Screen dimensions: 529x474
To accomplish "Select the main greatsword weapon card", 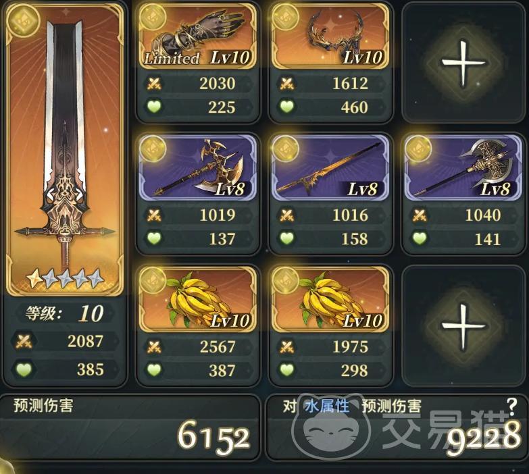I will click(x=64, y=150).
